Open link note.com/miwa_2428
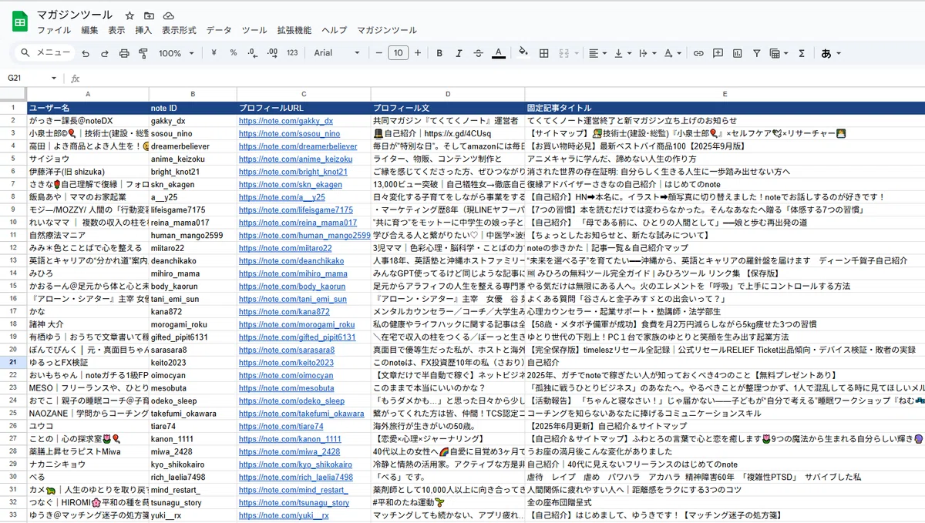Image resolution: width=925 pixels, height=523 pixels. coord(289,451)
